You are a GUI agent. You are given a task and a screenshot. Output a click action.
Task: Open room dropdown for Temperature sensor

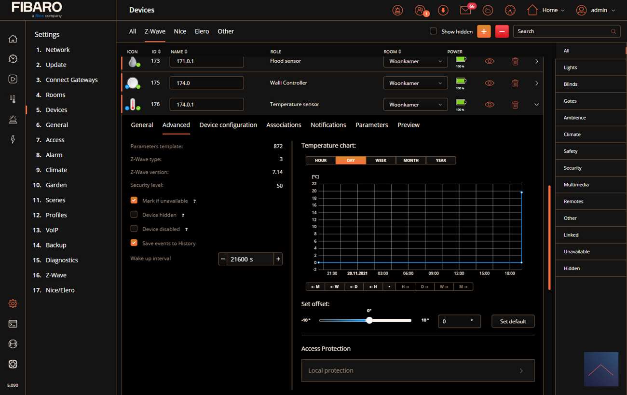[x=415, y=105]
